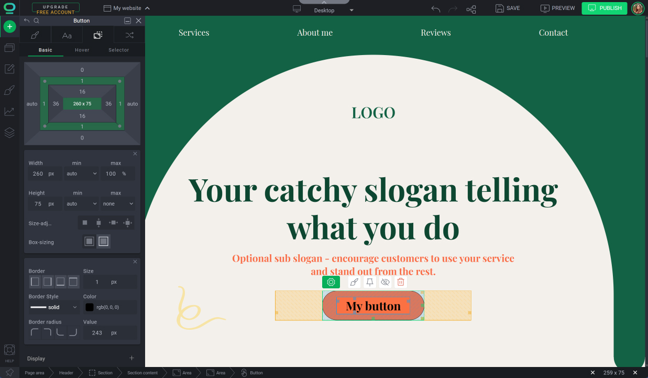Image resolution: width=648 pixels, height=378 pixels.
Task: Select the both-directions Size-adjust option
Action: point(127,223)
